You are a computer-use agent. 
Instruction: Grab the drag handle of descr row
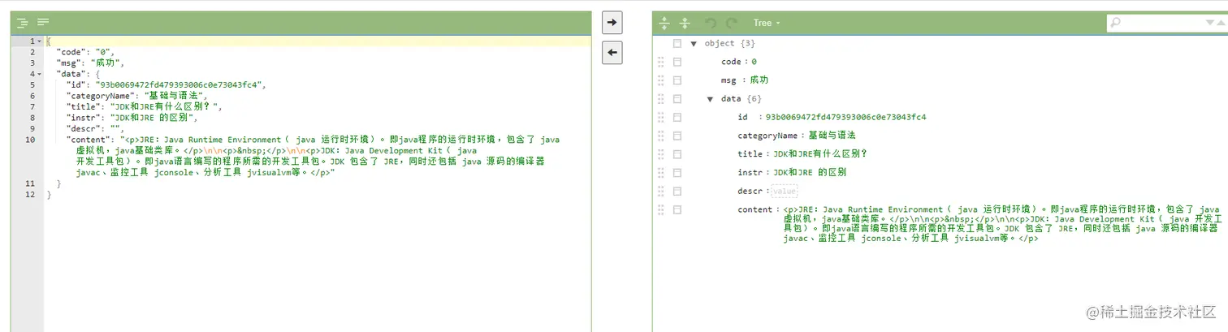(x=661, y=191)
